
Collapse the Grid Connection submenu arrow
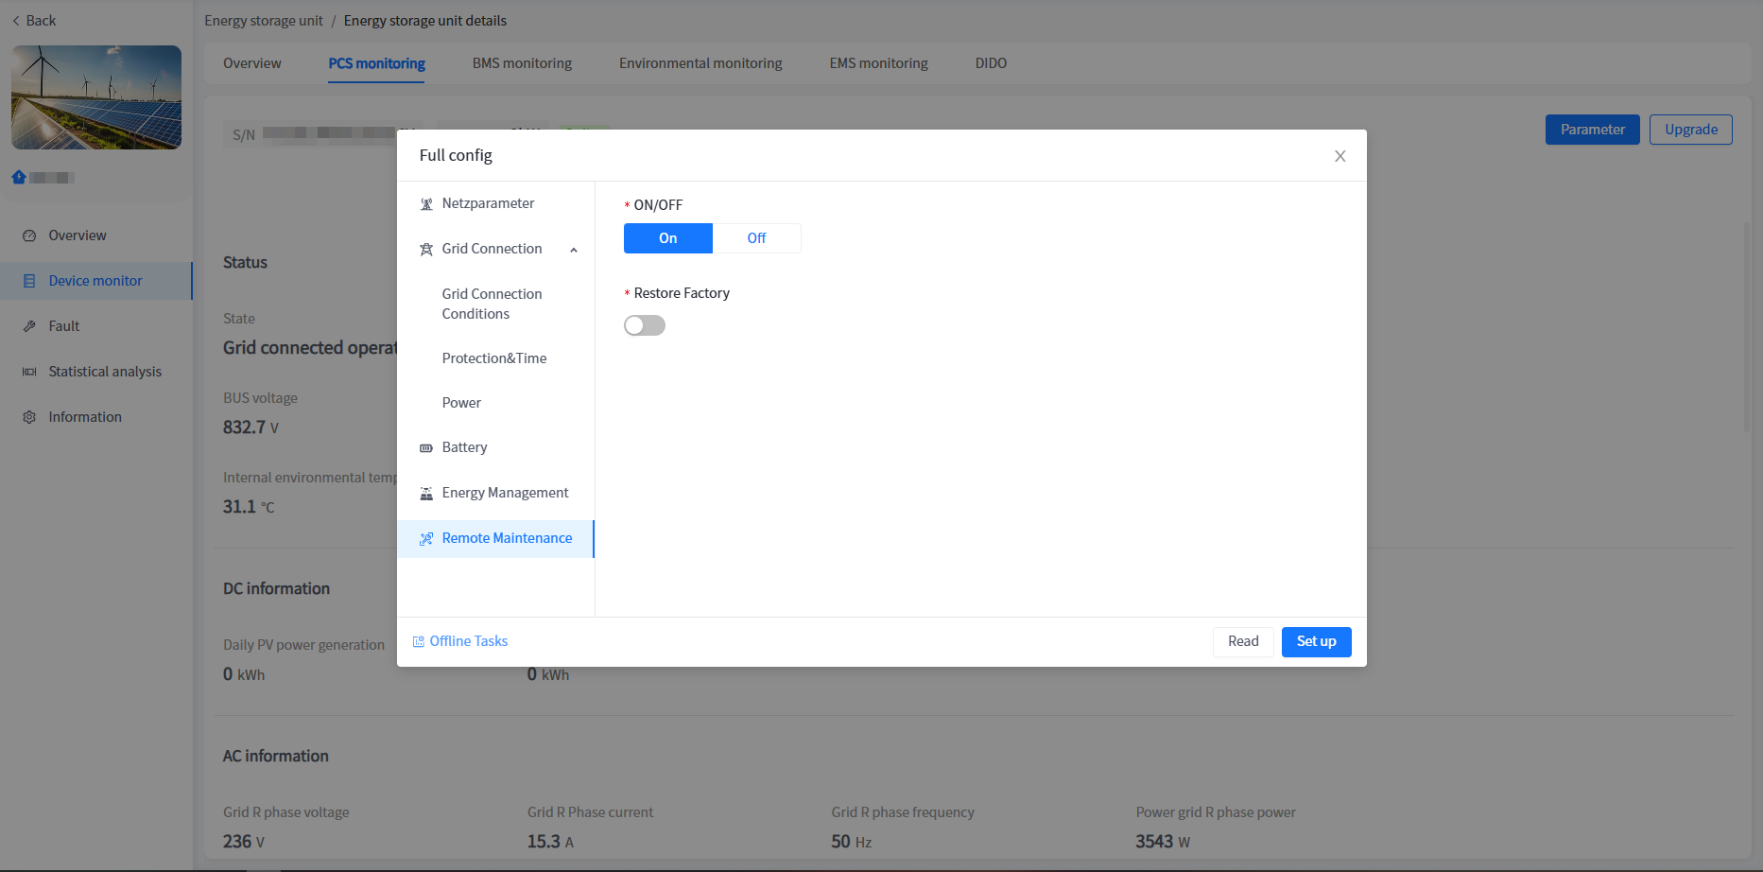pyautogui.click(x=574, y=250)
